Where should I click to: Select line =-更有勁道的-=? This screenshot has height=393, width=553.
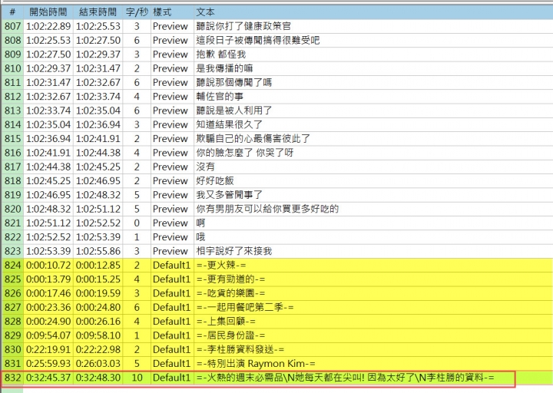tap(230, 279)
